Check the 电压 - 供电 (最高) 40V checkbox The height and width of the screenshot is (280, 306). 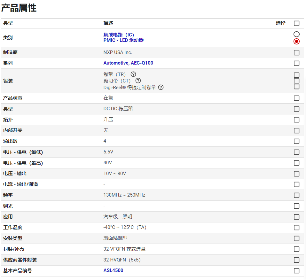pos(296,163)
